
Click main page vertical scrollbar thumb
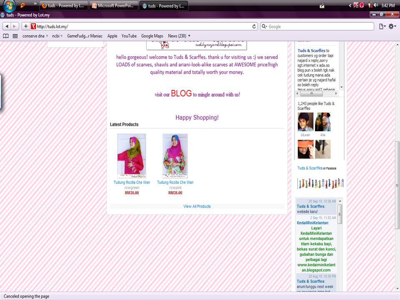click(397, 185)
